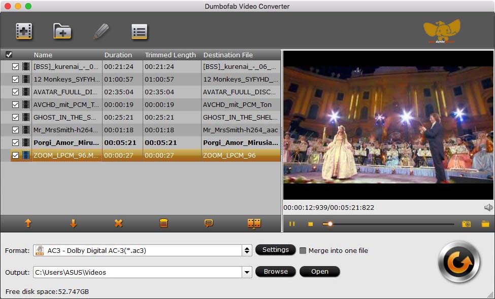
Task: Move selected item down with arrow icon
Action: tap(74, 223)
